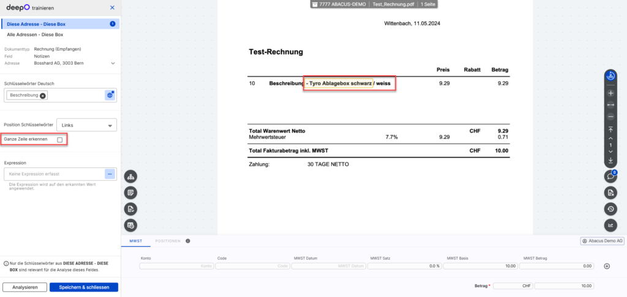Close the deepO trainieren panel
This screenshot has height=297, width=627.
pos(111,8)
